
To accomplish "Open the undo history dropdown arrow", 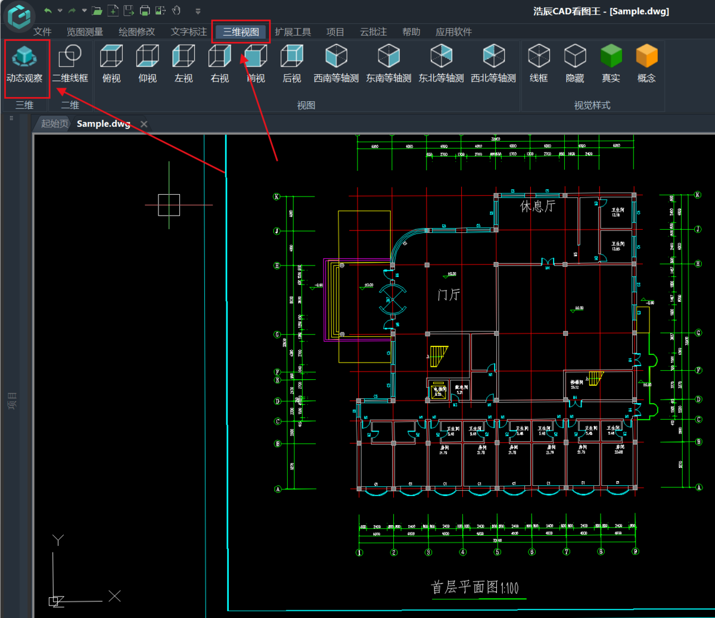I will click(60, 11).
